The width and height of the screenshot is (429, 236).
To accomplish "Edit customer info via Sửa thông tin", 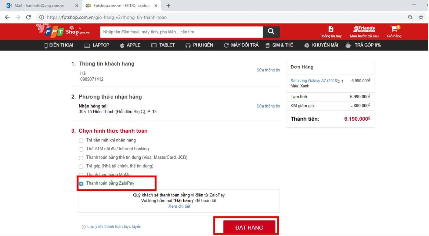I will tap(268, 70).
